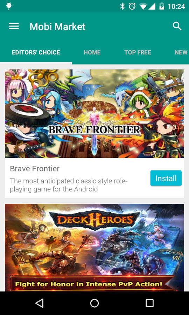Tap the cellular signal status icon
Image resolution: width=189 pixels, height=315 pixels.
point(152,6)
